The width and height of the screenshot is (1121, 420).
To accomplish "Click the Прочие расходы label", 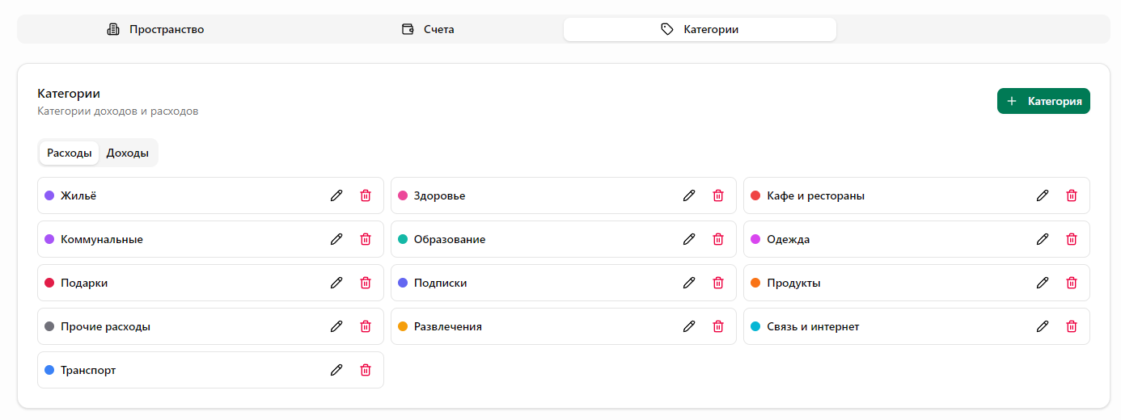I will coord(105,326).
